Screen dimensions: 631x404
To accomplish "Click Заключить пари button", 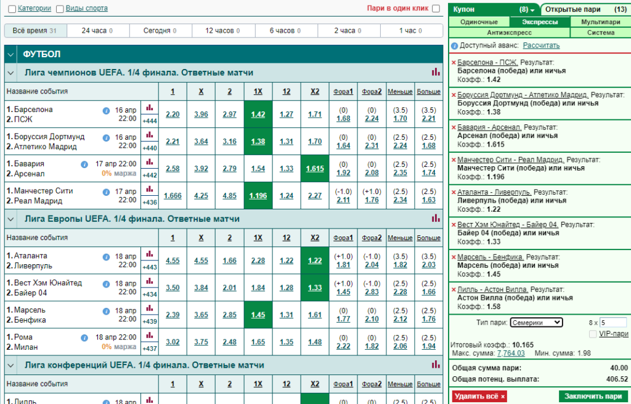I will 593,396.
